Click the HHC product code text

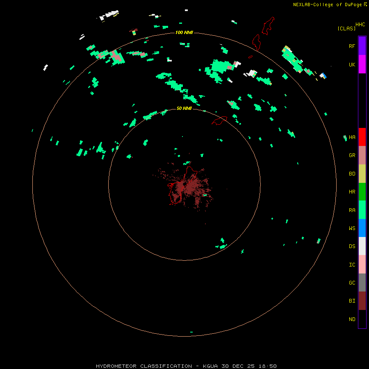pos(360,25)
